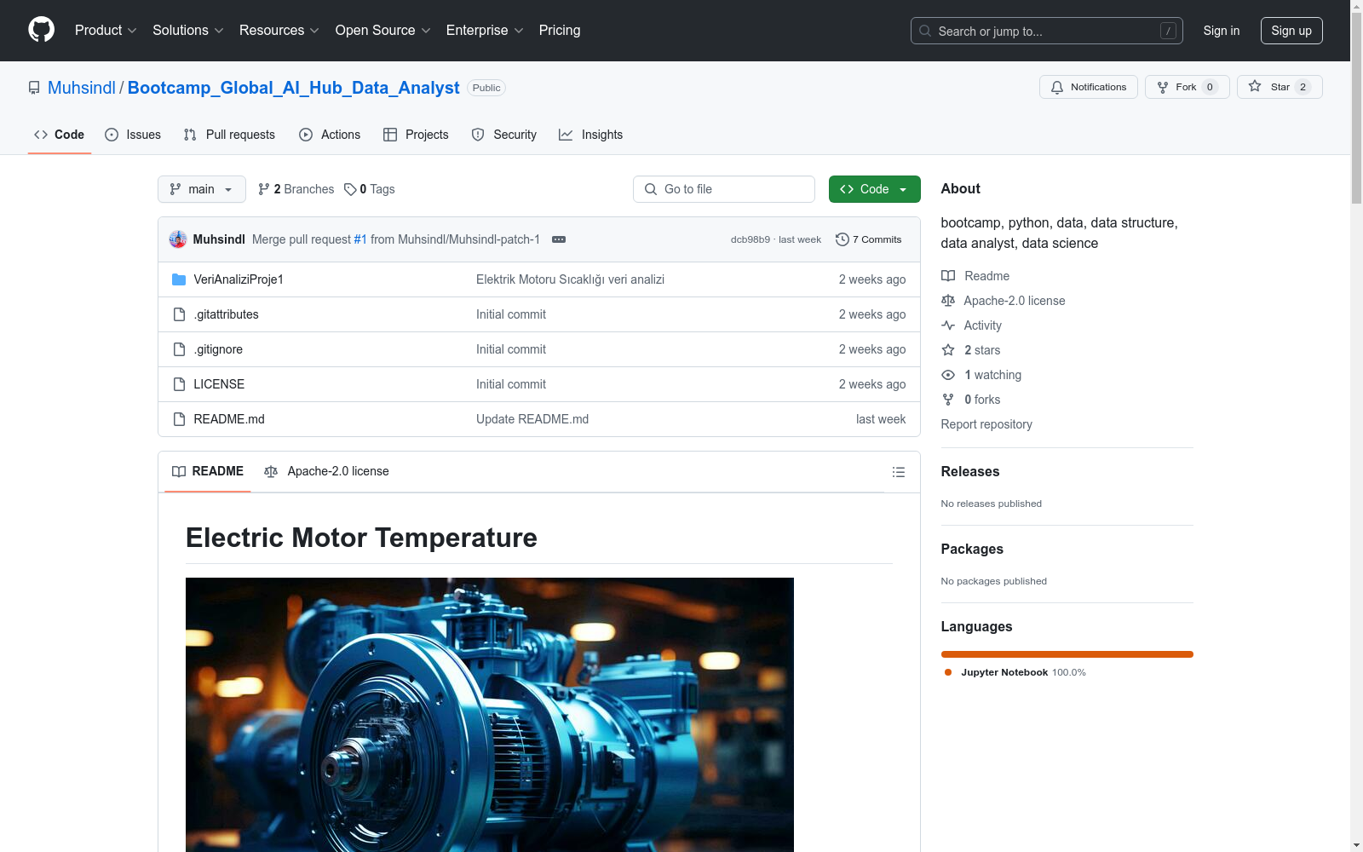Switch to the Issues tab
This screenshot has width=1363, height=852.
[133, 135]
